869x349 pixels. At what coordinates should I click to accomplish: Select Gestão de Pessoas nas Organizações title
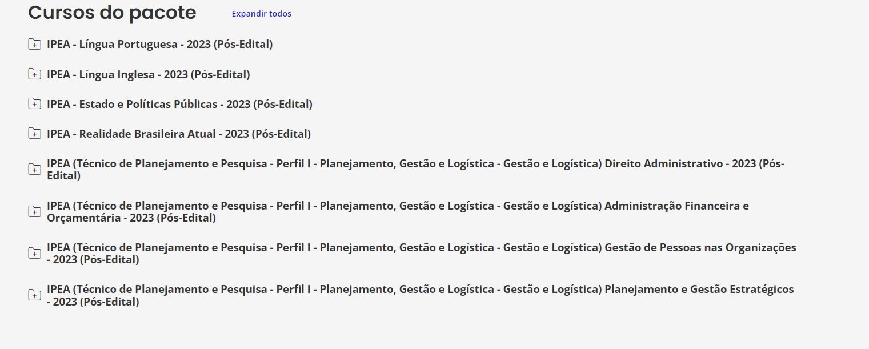(421, 247)
